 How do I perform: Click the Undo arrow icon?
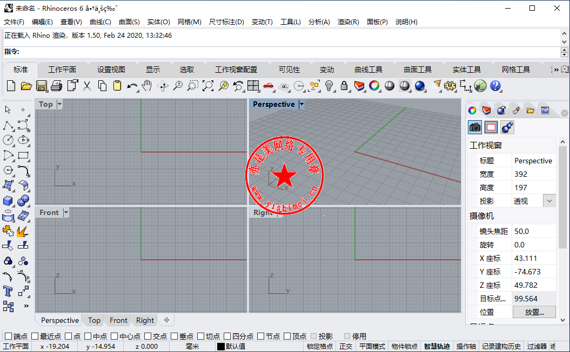click(132, 86)
